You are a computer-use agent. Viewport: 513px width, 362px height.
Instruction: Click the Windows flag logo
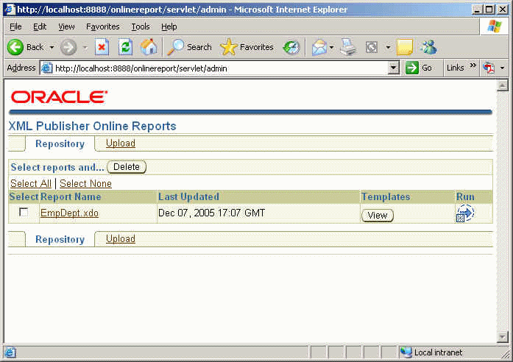[494, 26]
